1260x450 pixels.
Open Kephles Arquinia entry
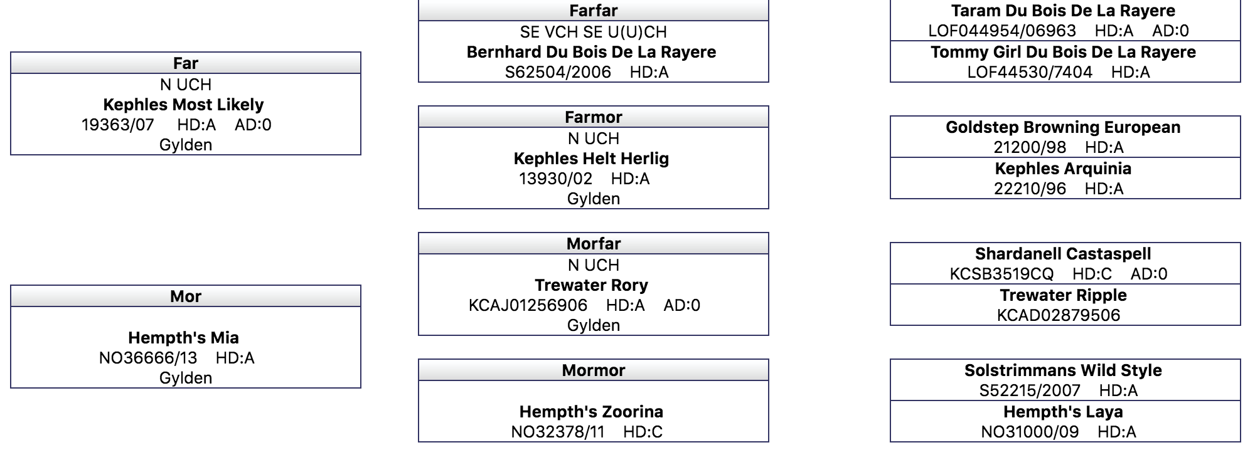[1063, 169]
